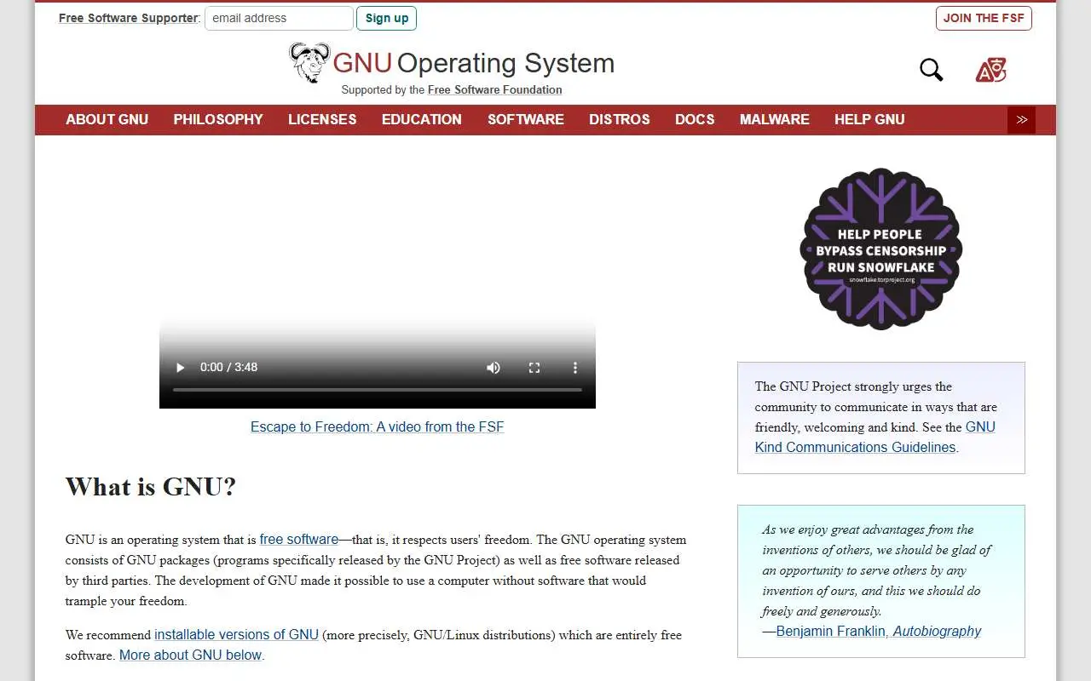Open the search magnifier icon

[932, 70]
